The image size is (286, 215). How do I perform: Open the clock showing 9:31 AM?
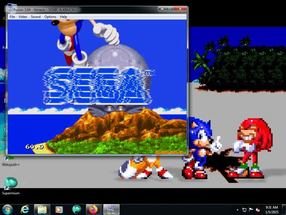271,209
